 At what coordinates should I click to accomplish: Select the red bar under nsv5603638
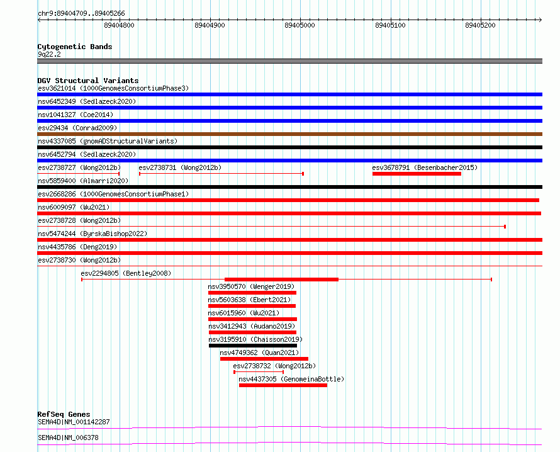coord(252,306)
